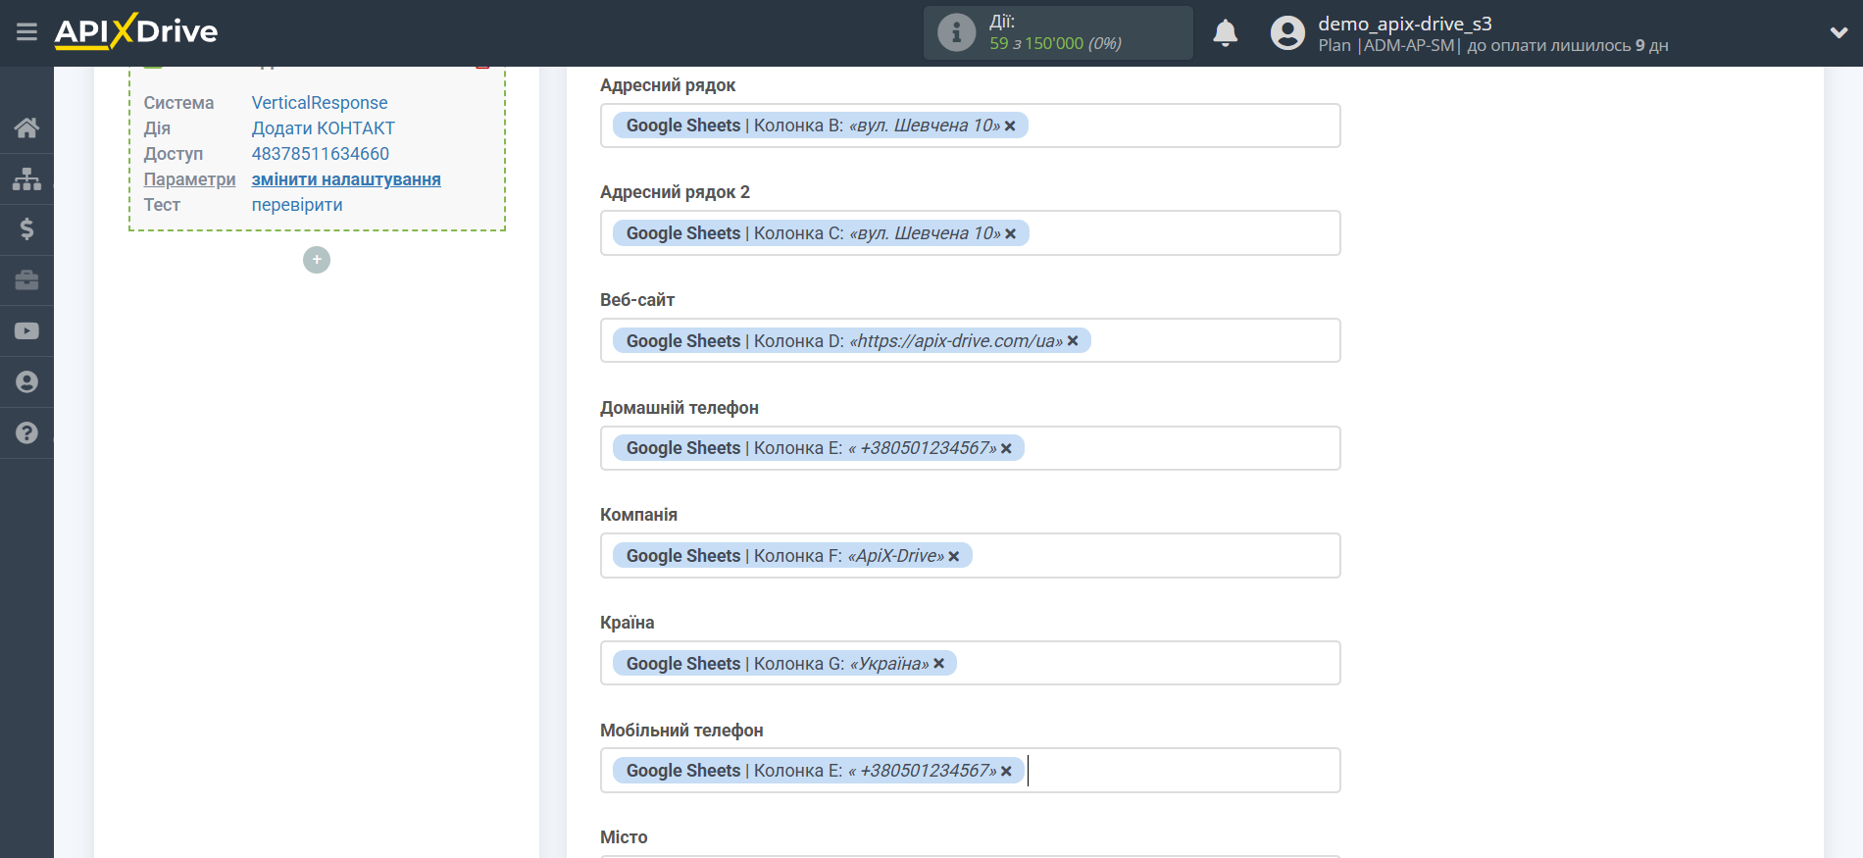This screenshot has height=858, width=1863.
Task: Click the 'Система' row label
Action: point(178,103)
